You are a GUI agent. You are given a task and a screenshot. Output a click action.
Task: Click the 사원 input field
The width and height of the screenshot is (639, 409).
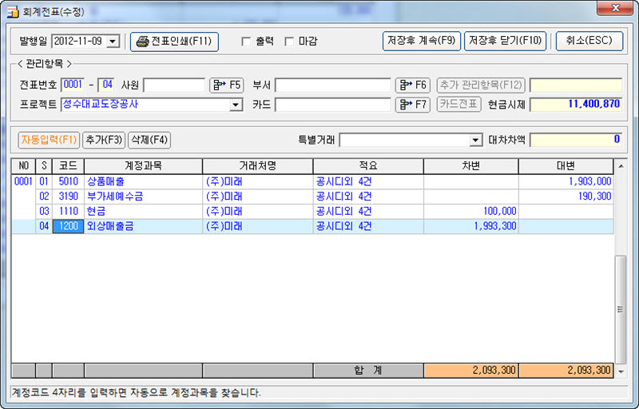[174, 85]
